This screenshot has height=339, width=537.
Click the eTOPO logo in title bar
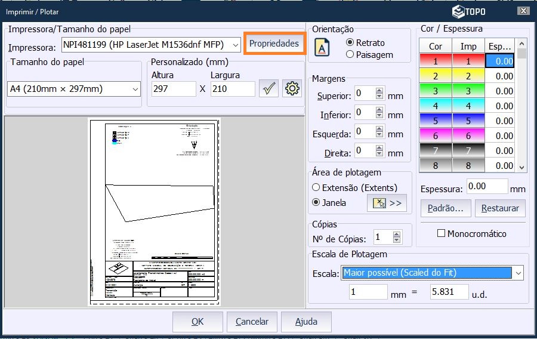[x=469, y=11]
